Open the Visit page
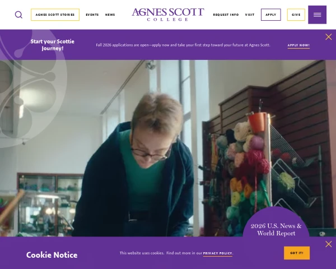The height and width of the screenshot is (269, 336). tap(250, 15)
